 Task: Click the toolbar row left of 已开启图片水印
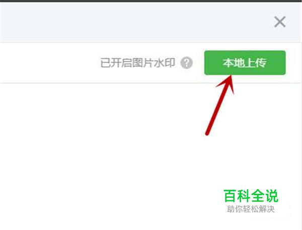pyautogui.click(x=49, y=63)
